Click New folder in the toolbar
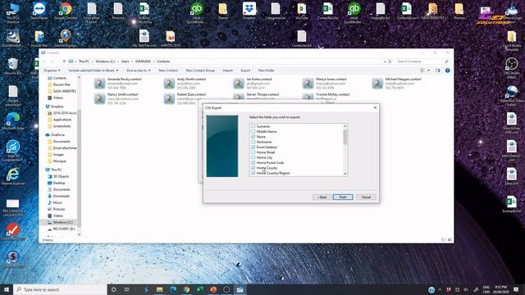525x295 pixels. click(266, 70)
